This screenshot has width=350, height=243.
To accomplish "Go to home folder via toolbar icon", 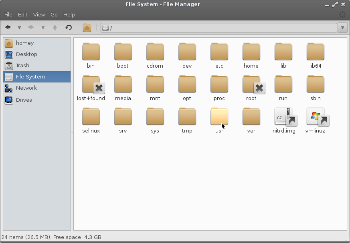I will click(x=87, y=28).
